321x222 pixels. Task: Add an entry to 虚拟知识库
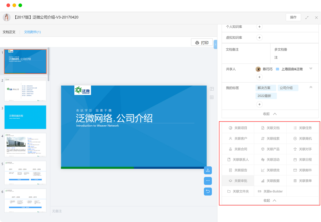259,37
